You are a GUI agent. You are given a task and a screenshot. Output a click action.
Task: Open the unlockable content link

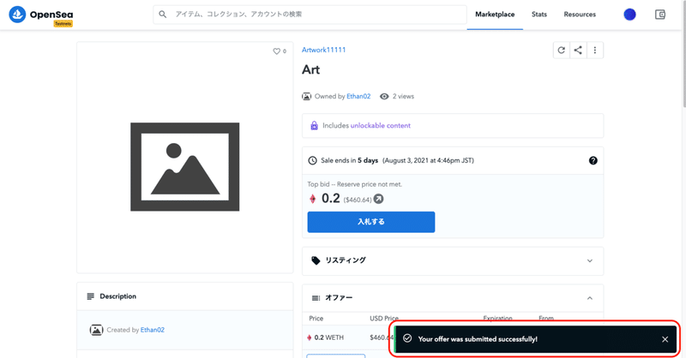380,125
